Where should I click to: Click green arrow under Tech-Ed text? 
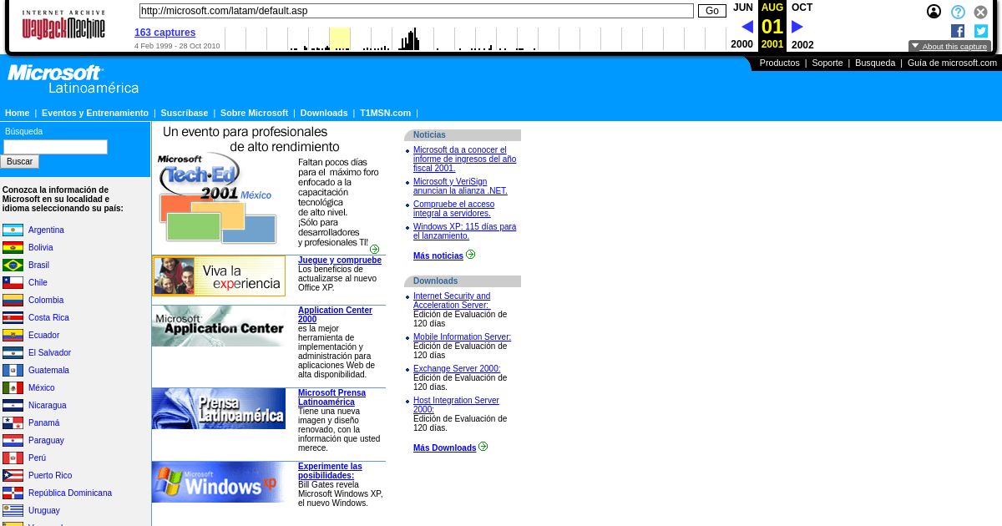(x=374, y=249)
